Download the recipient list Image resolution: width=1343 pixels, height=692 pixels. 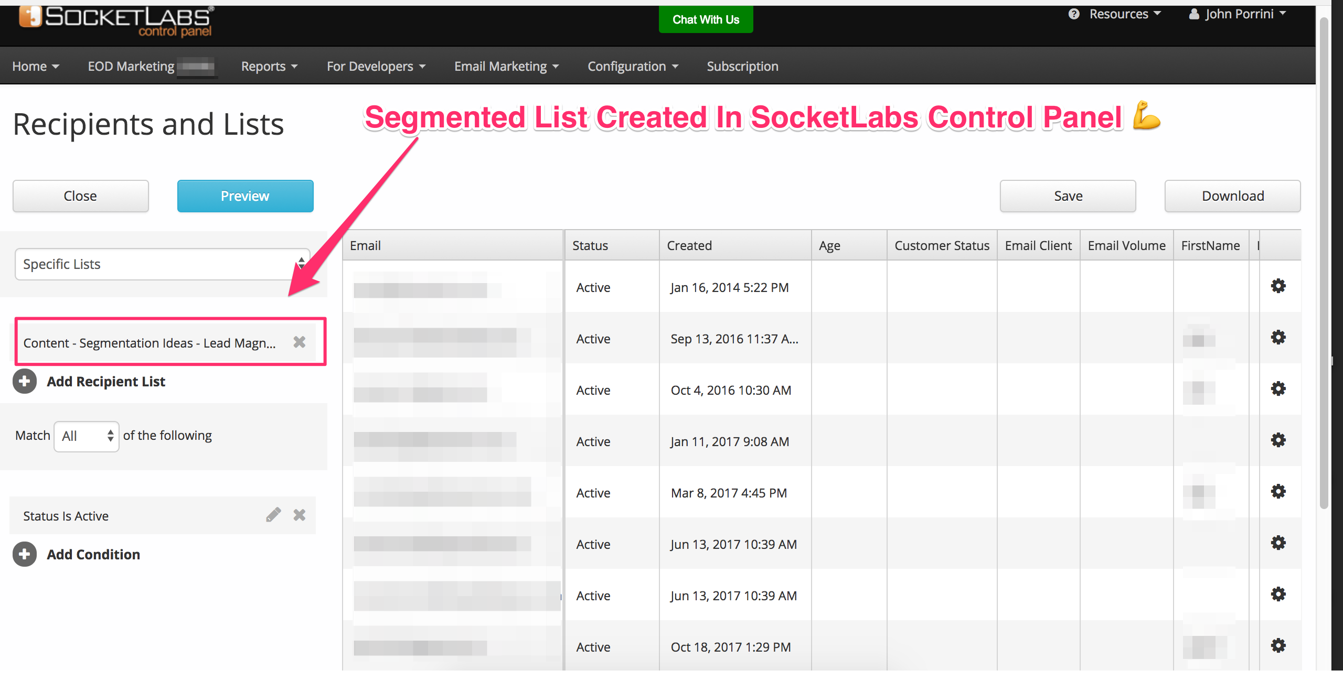pyautogui.click(x=1232, y=196)
